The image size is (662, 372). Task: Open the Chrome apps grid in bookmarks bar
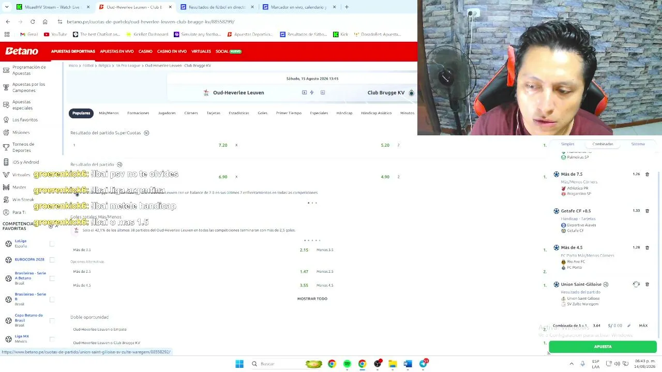pos(7,34)
